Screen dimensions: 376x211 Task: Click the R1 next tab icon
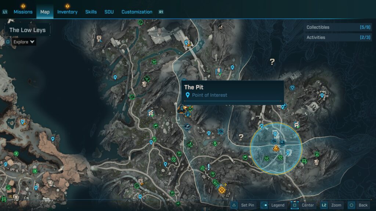pyautogui.click(x=161, y=12)
